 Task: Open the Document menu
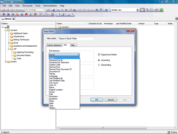27,6
